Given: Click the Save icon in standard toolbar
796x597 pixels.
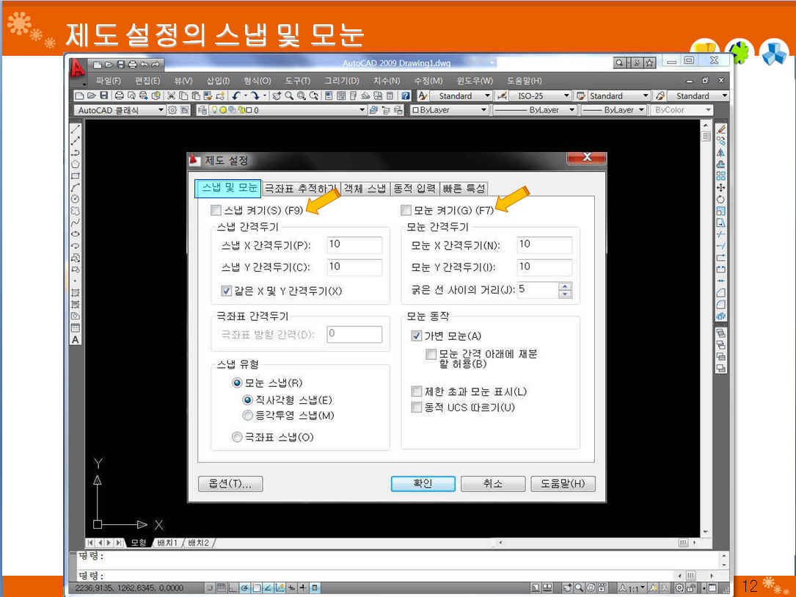Looking at the screenshot, I should pyautogui.click(x=104, y=95).
